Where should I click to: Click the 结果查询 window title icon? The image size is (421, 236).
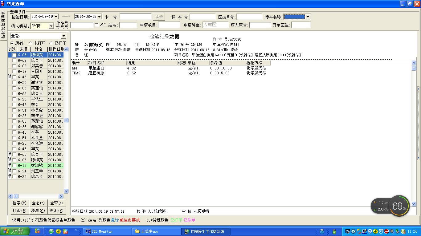click(2, 4)
